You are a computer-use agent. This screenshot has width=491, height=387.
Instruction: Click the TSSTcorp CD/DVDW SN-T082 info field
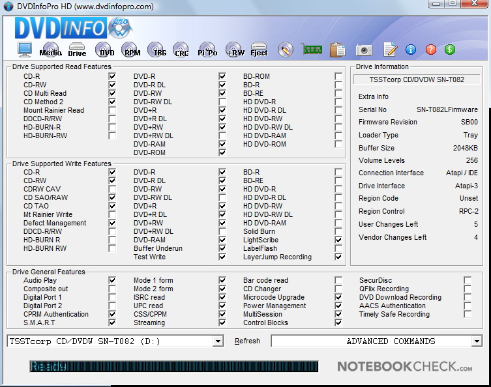click(417, 79)
